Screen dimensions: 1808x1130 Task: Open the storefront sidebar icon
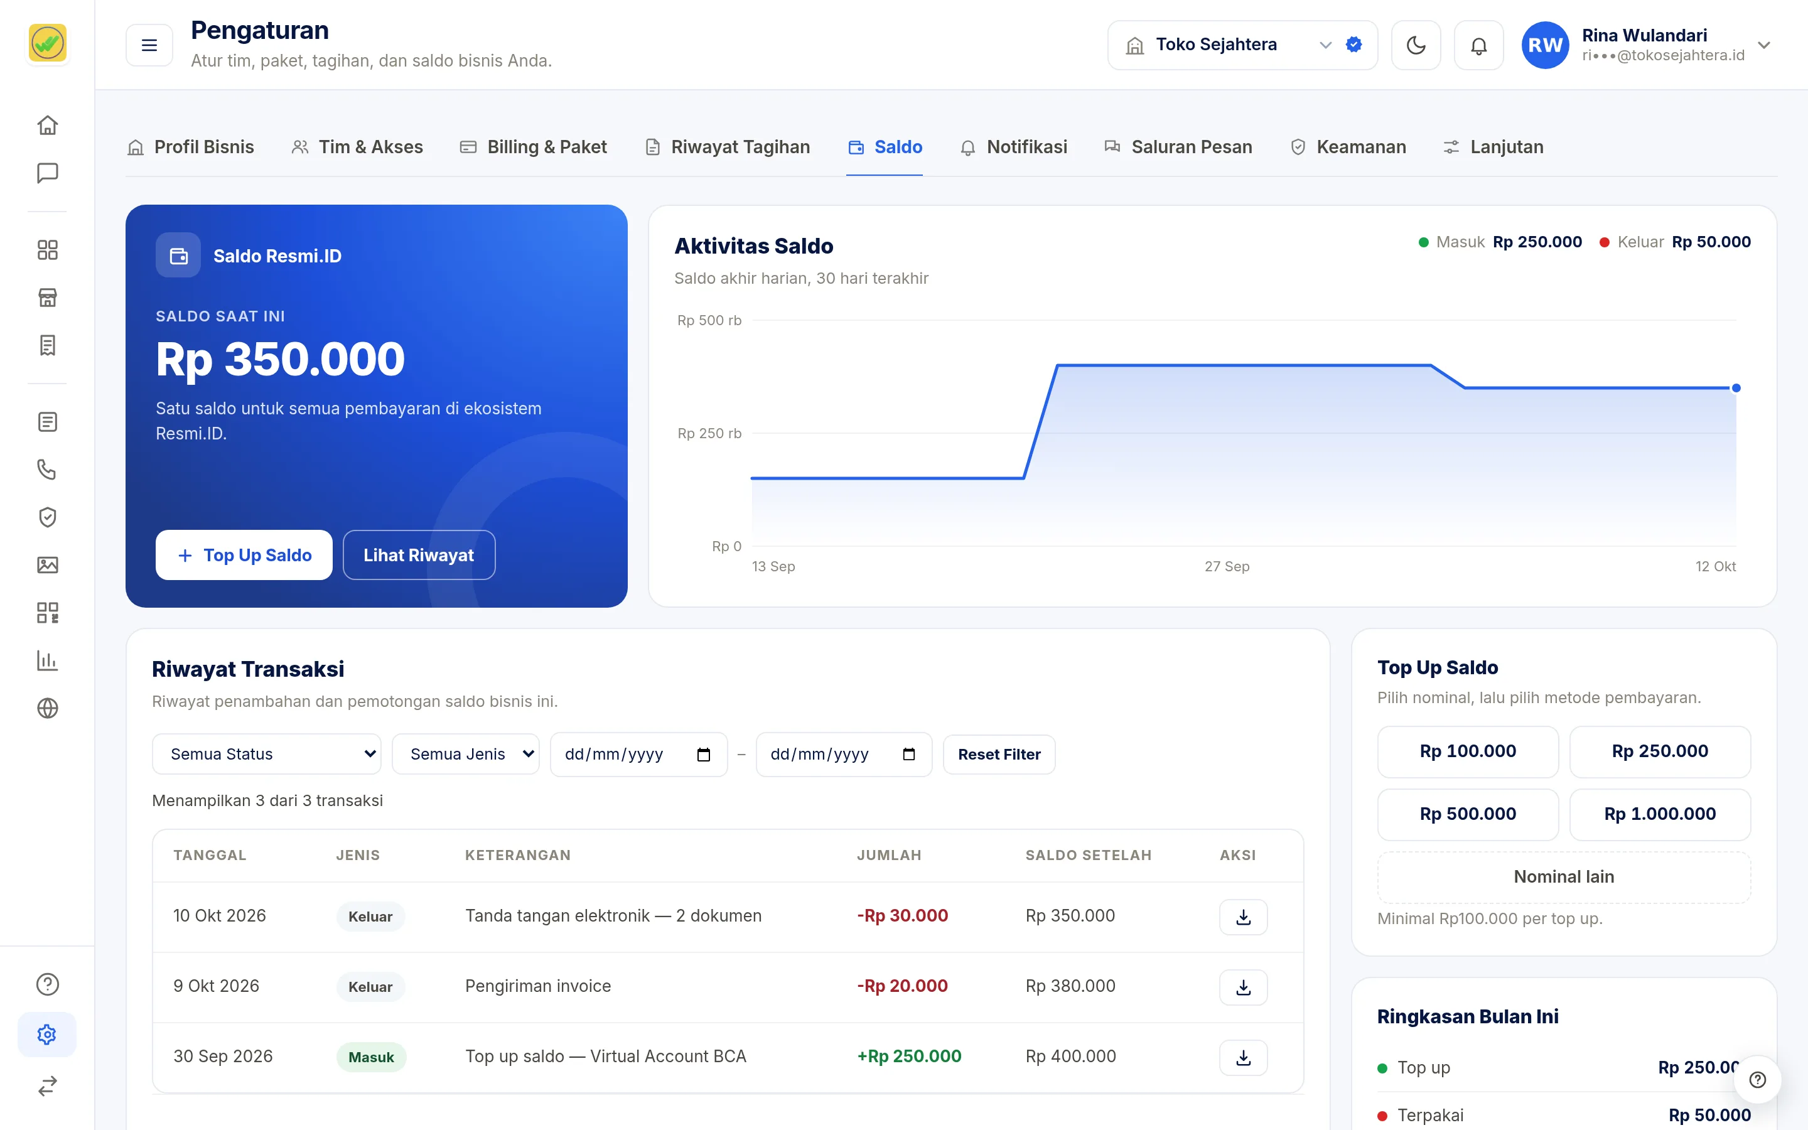tap(47, 298)
